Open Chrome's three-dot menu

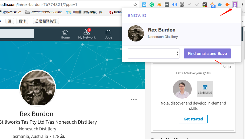[x=242, y=5]
